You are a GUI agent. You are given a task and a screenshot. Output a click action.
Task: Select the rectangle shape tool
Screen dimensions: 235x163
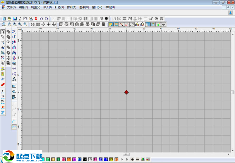point(14,86)
